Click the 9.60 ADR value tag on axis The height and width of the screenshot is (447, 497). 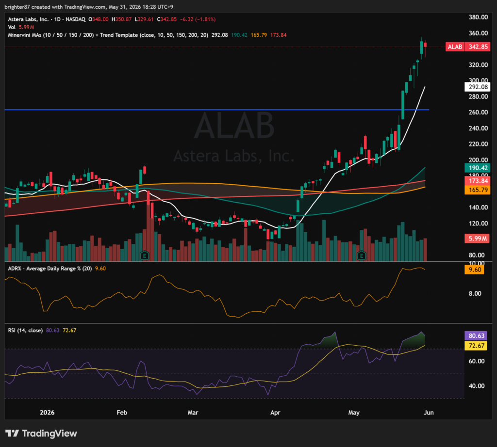tap(474, 270)
